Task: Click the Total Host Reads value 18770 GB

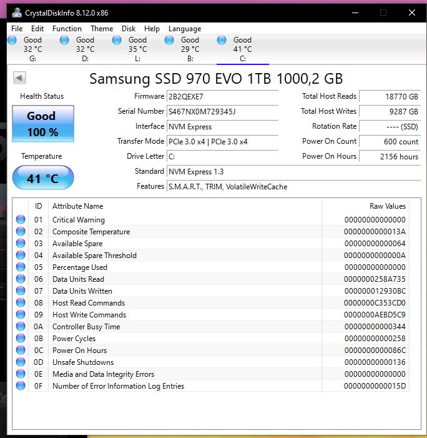Action: coord(390,97)
